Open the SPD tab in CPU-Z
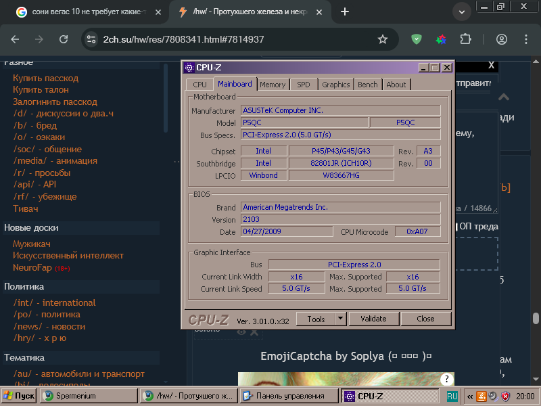Image resolution: width=541 pixels, height=406 pixels. 303,85
